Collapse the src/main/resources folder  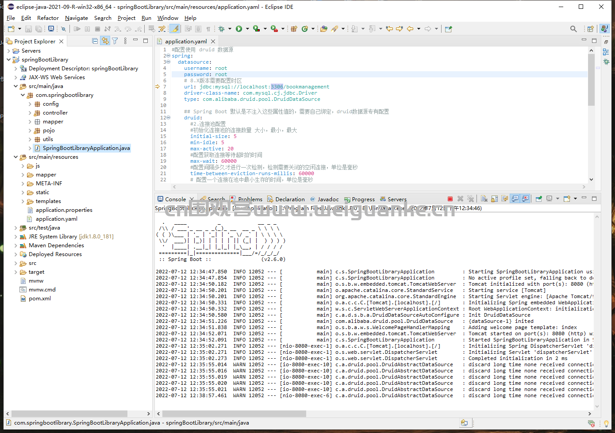[16, 157]
